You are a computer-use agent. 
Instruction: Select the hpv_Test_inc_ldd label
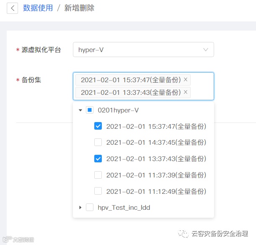point(124,208)
